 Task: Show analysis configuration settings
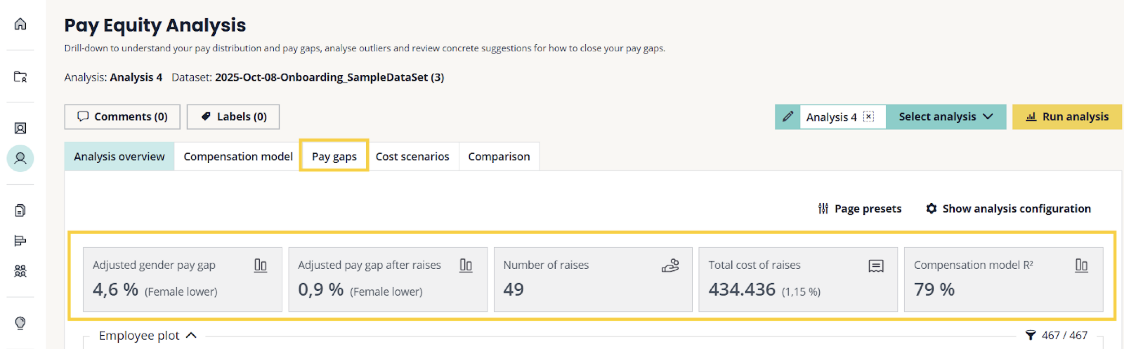[x=1008, y=209]
